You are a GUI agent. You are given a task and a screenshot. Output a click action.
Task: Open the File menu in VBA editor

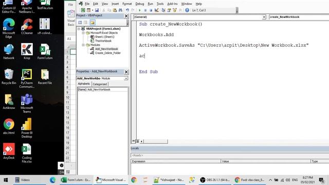coord(87,4)
